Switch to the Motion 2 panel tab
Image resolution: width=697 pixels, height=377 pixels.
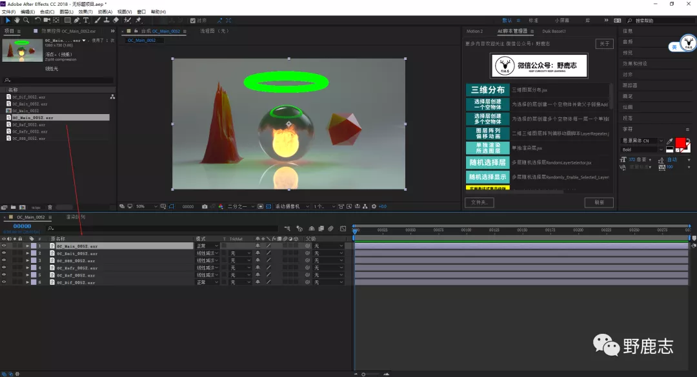pyautogui.click(x=474, y=31)
